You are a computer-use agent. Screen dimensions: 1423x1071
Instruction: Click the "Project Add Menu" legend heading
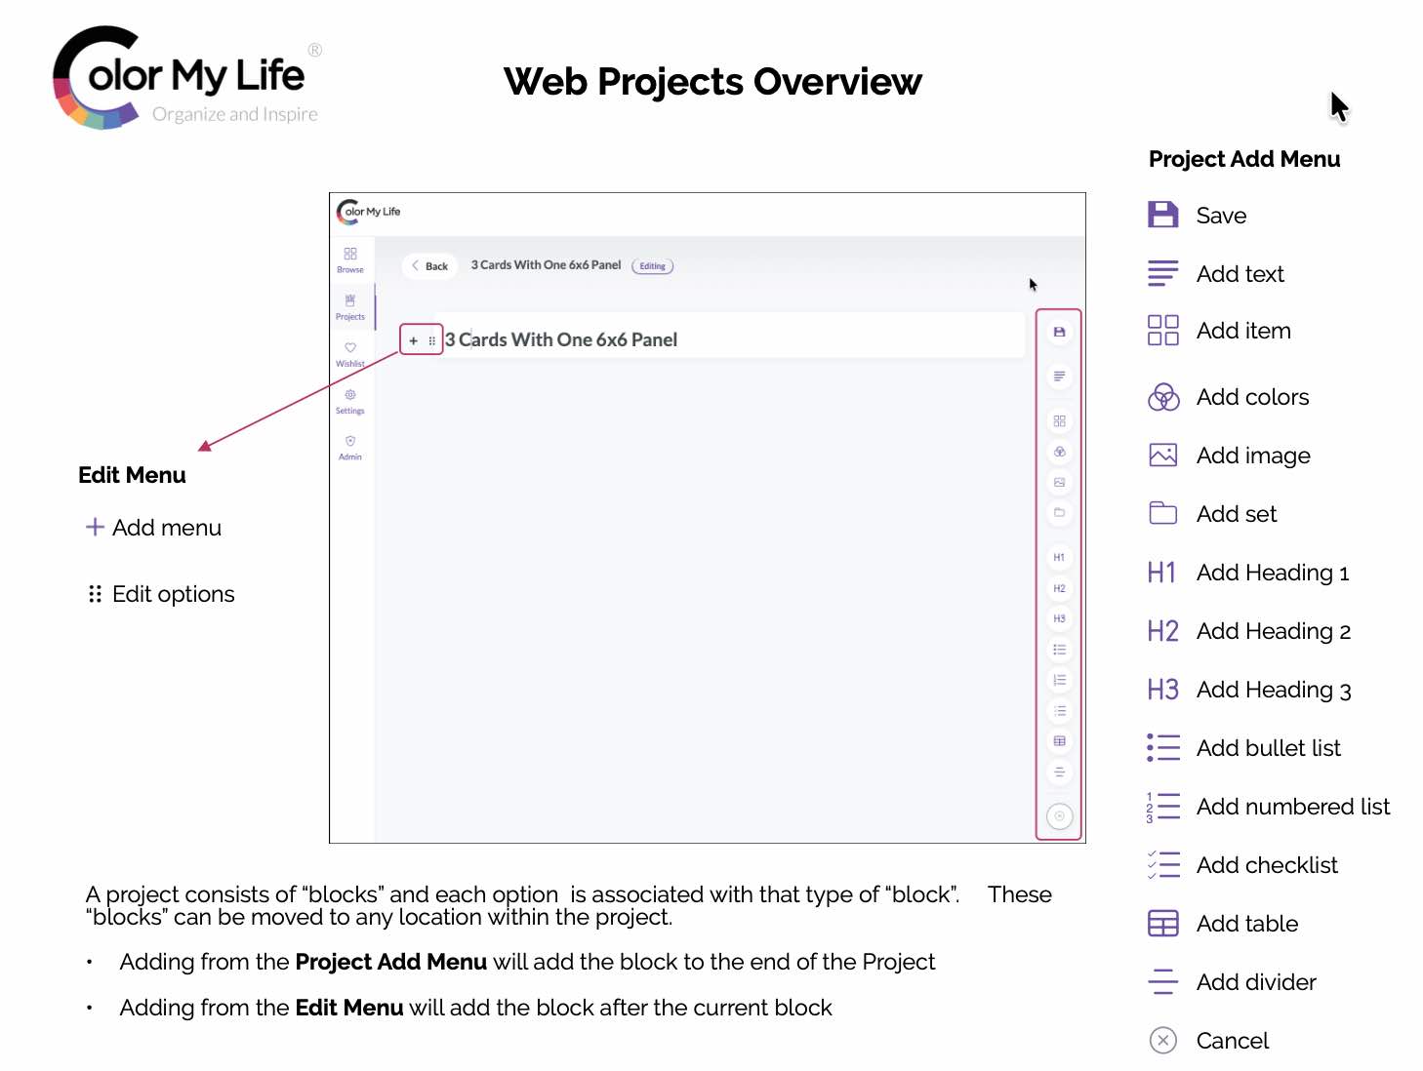coord(1244,159)
